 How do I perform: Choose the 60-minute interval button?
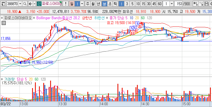click(160, 4)
